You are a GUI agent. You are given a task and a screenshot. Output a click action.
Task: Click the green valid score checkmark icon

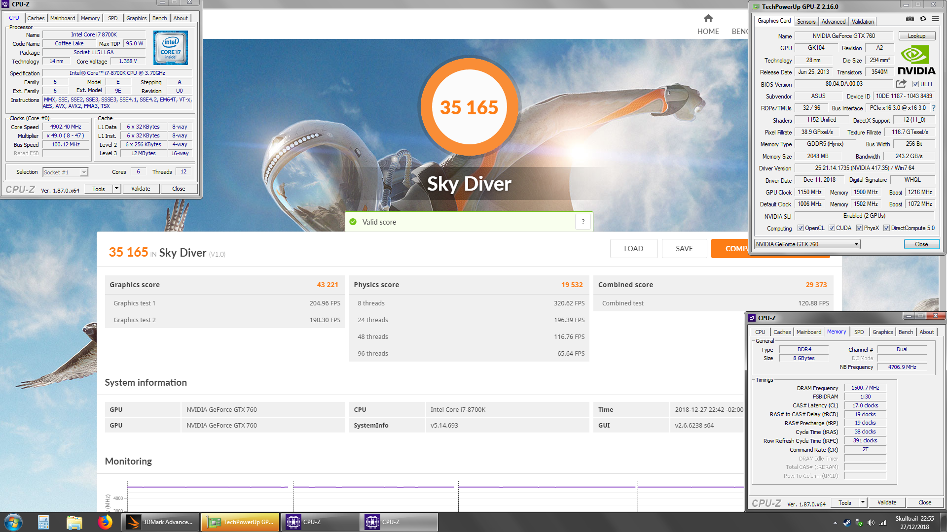point(353,222)
